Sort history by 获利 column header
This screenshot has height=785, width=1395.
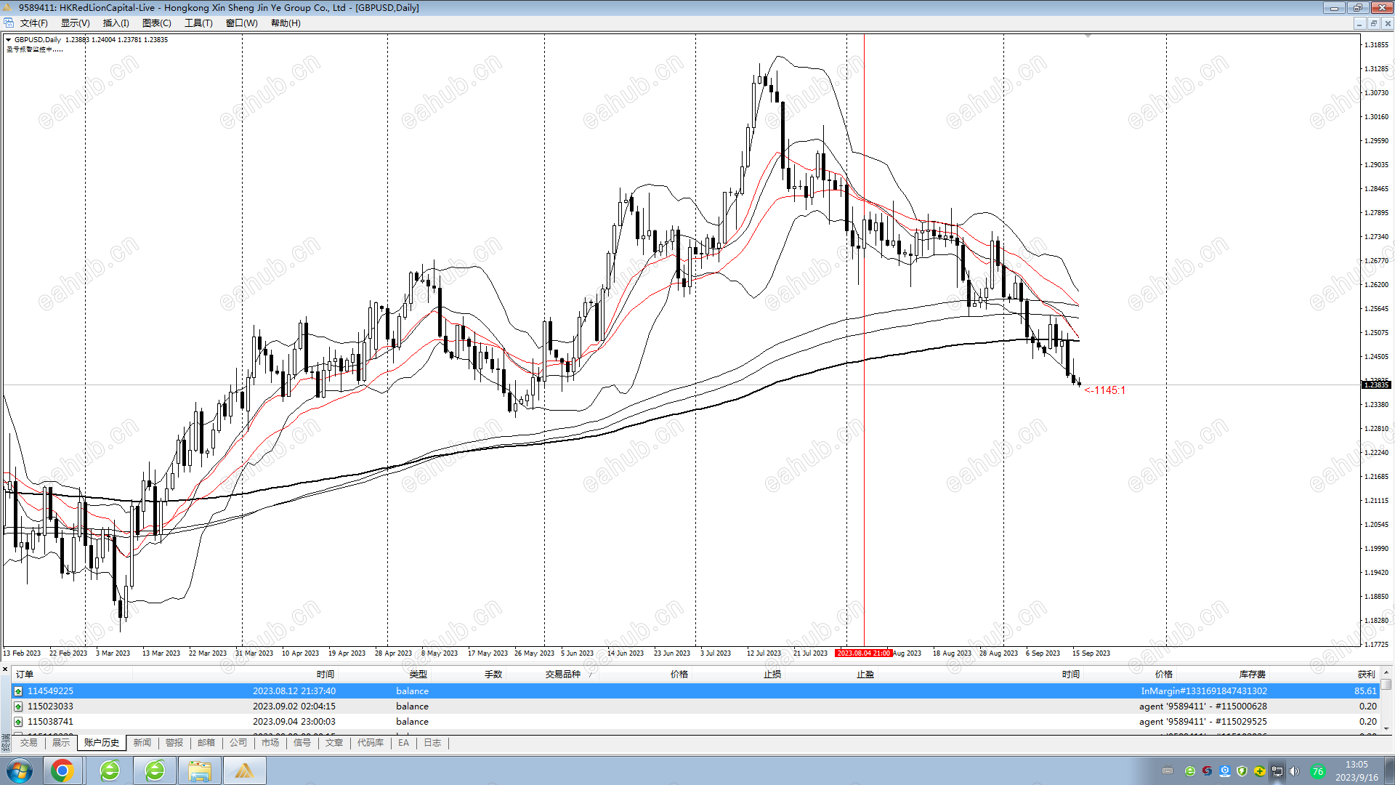coord(1366,675)
